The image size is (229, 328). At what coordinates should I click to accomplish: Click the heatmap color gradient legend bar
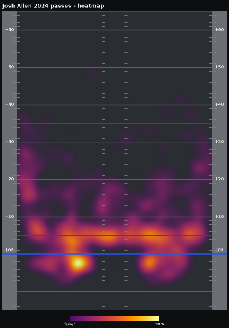pos(114,318)
